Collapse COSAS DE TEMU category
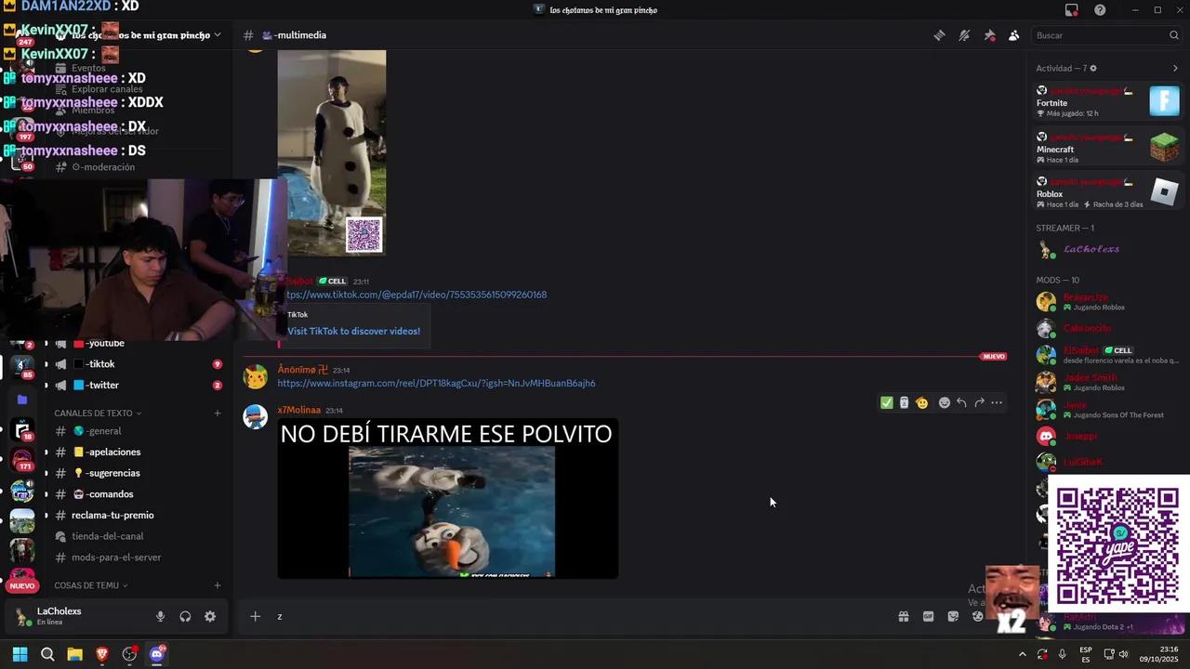Viewport: 1190px width, 669px height. pyautogui.click(x=90, y=585)
